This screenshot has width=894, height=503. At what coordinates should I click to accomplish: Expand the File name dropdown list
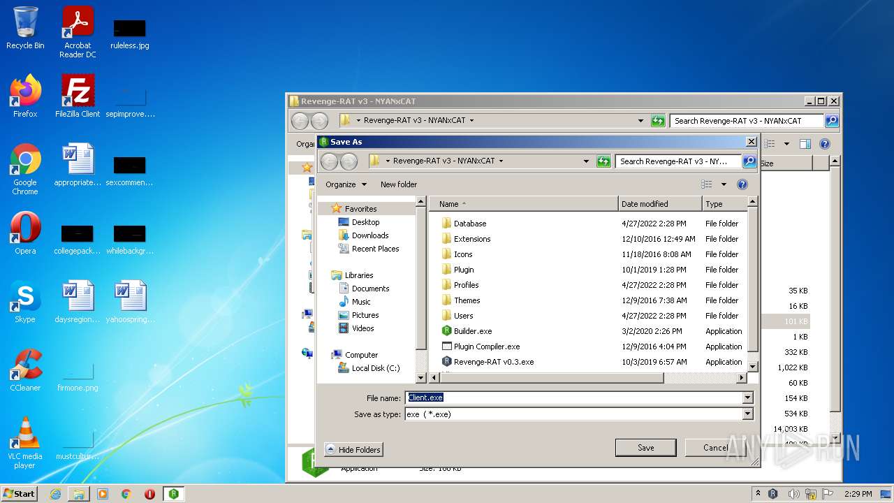[x=747, y=398]
